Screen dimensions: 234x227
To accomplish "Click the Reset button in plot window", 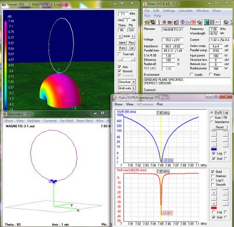I will 219,127.
